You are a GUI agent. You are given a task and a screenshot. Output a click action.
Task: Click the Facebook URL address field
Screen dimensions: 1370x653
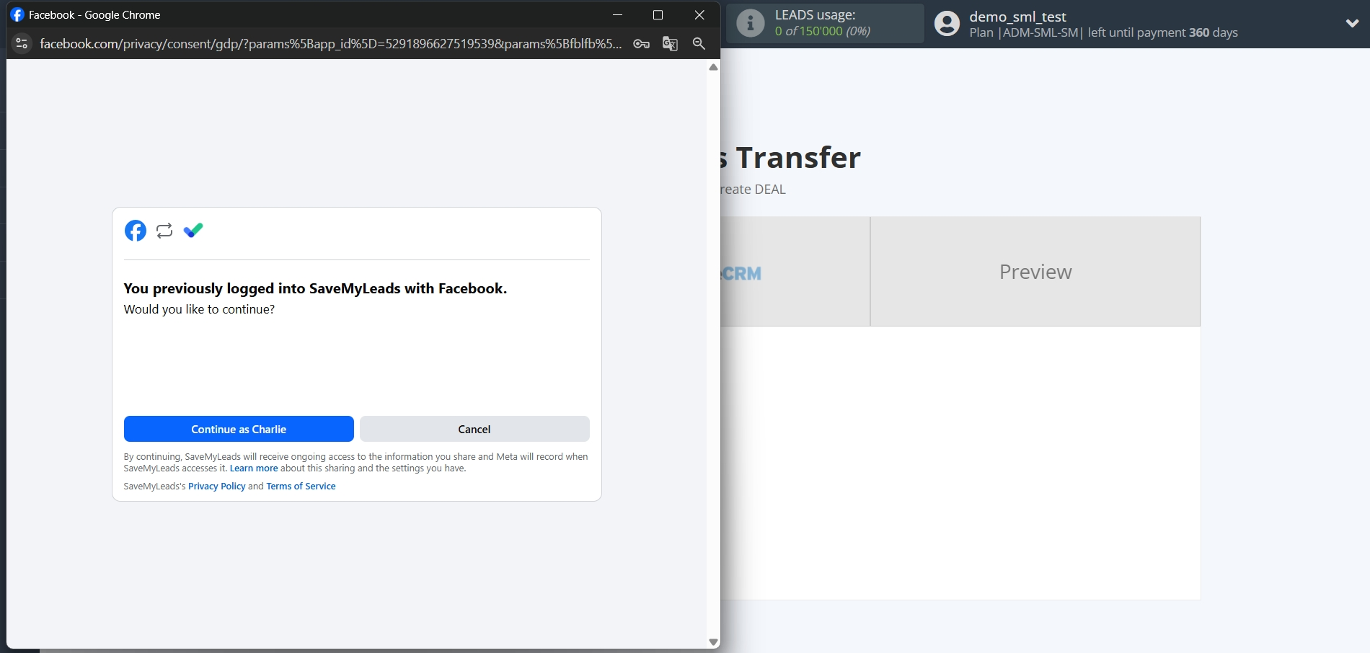[330, 44]
